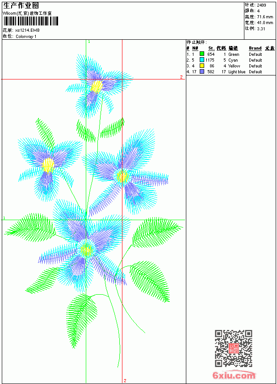Select the 'Green' description text

coord(234,54)
